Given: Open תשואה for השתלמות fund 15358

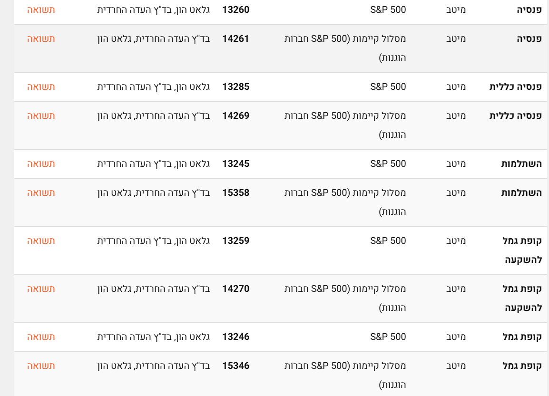Looking at the screenshot, I should (x=41, y=193).
